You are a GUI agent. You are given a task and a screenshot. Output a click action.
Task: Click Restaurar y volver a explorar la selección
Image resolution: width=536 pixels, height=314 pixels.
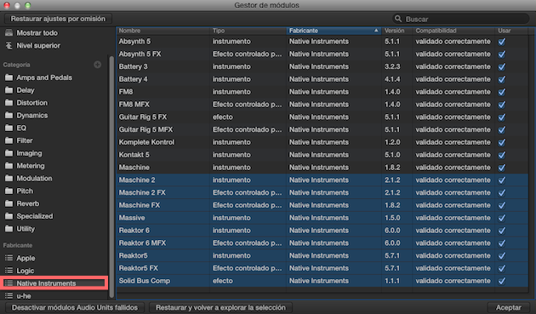(220, 307)
